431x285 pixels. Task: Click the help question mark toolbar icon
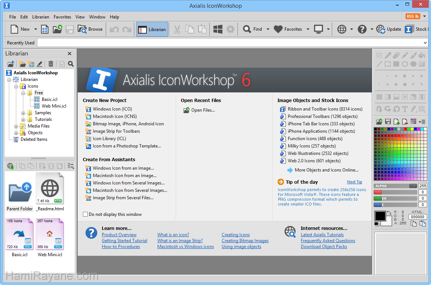pyautogui.click(x=362, y=29)
